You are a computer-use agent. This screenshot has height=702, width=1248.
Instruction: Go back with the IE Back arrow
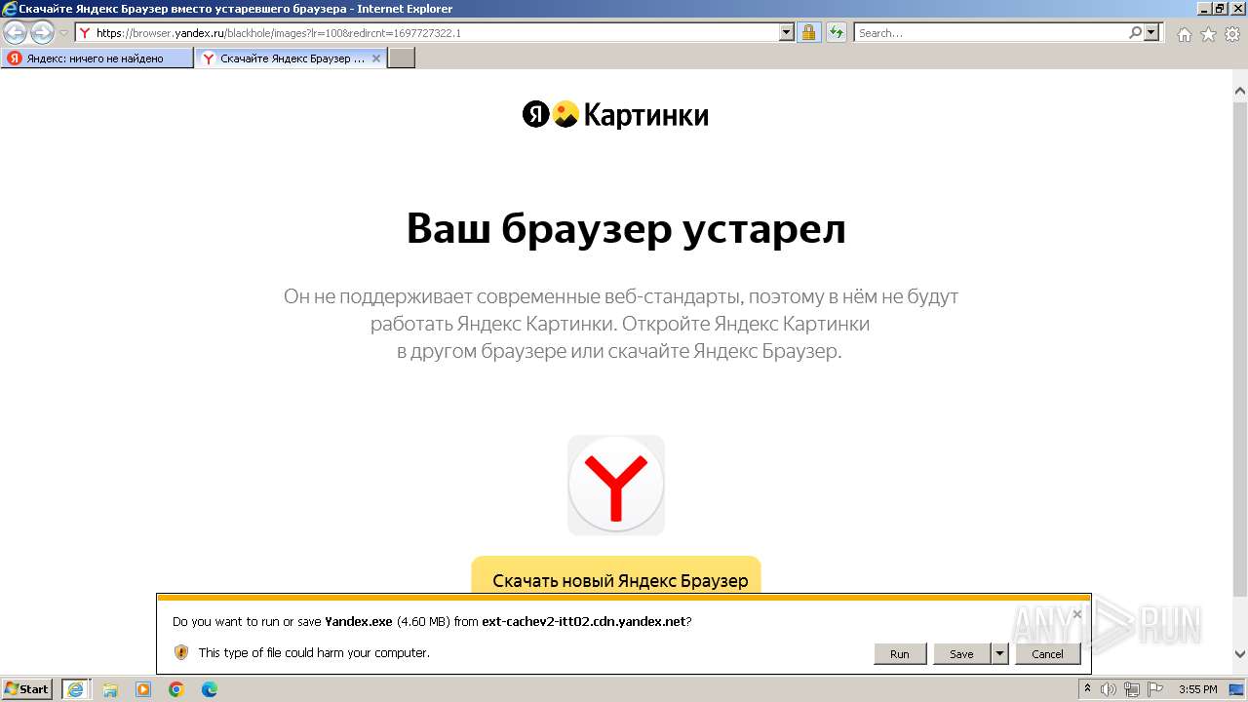[x=16, y=33]
